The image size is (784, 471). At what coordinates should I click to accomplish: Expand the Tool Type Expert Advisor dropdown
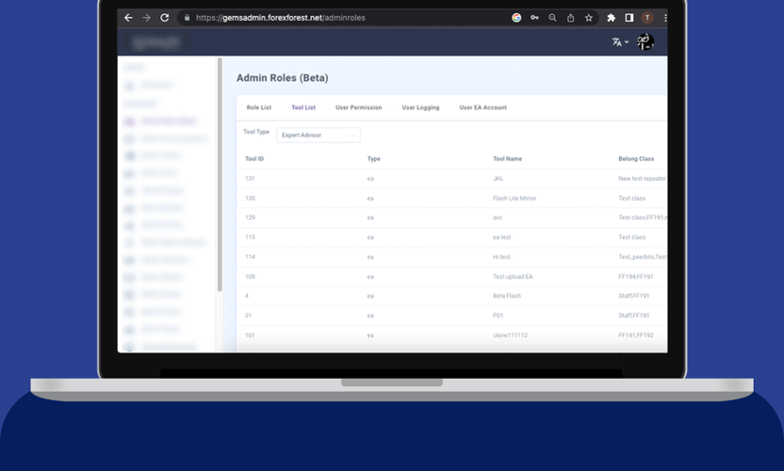pyautogui.click(x=318, y=135)
